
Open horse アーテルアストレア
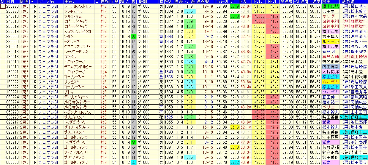(x=76, y=6)
